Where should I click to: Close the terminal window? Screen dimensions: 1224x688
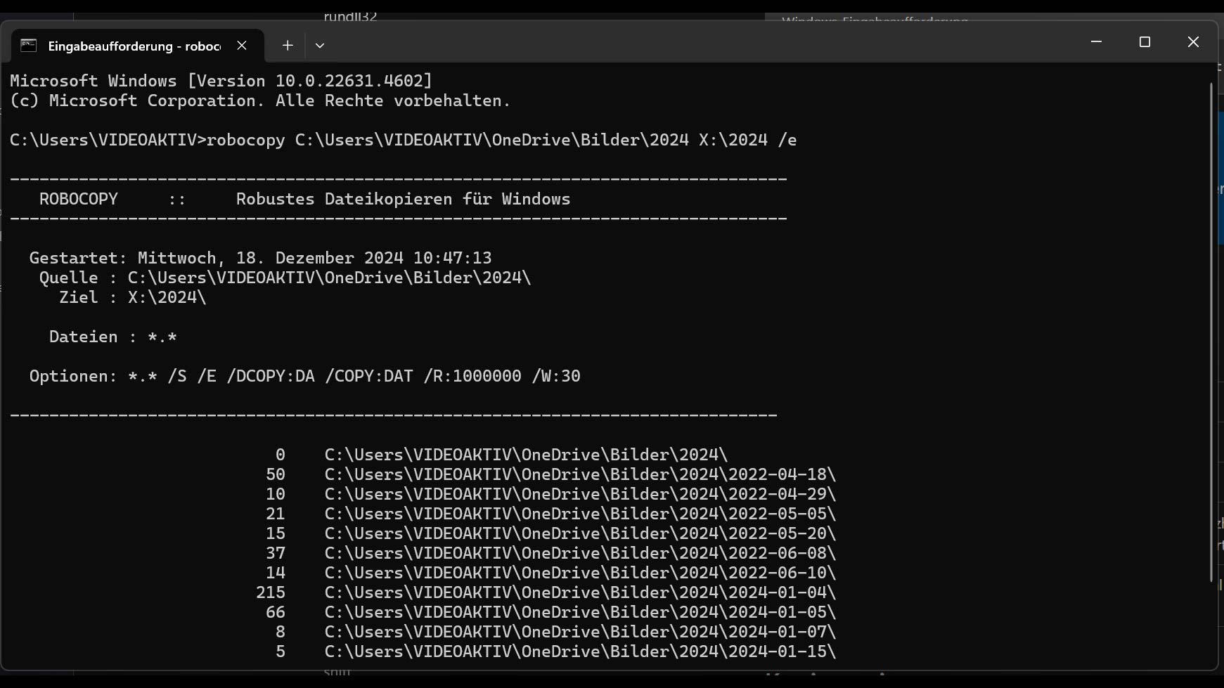(1193, 42)
